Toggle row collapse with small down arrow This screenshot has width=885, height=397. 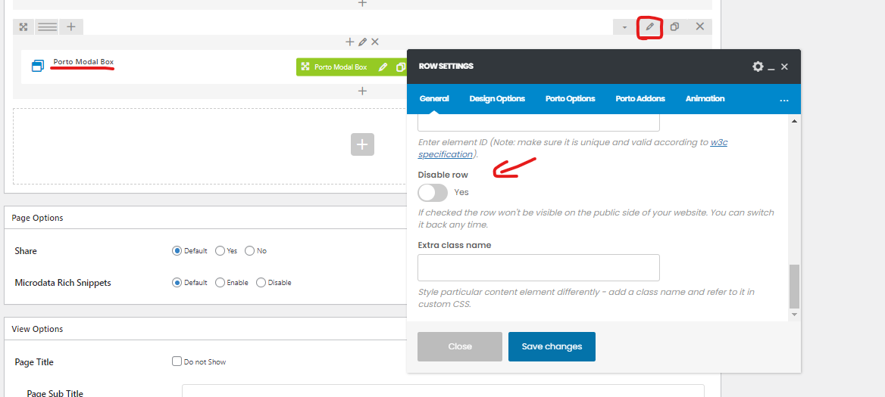click(x=624, y=26)
